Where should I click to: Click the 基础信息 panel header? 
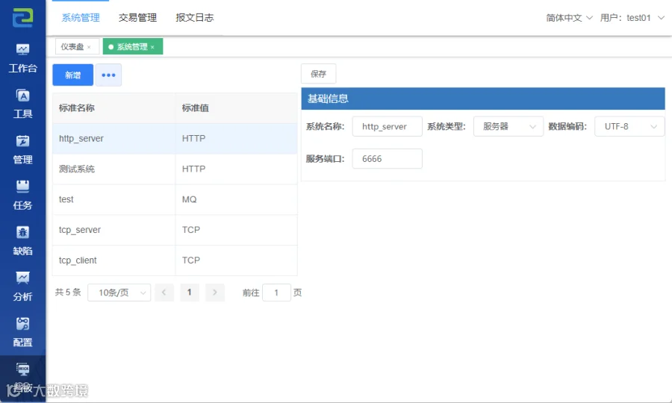click(x=483, y=99)
